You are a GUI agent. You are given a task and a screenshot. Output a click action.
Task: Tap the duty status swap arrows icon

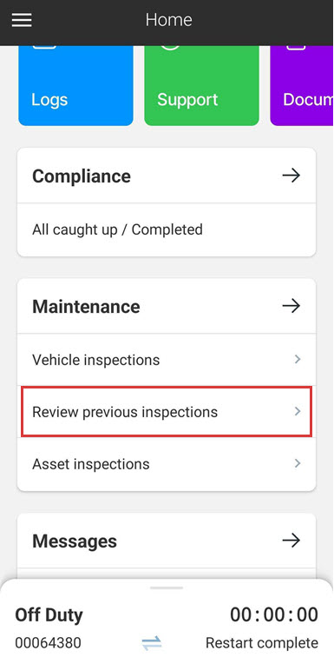[151, 643]
